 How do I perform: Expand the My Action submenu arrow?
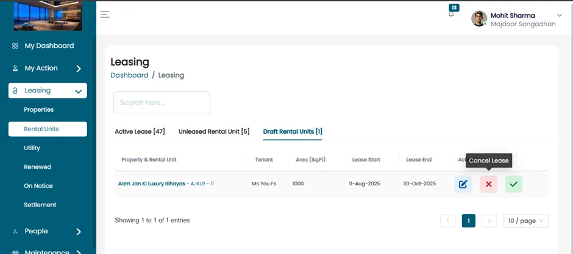pos(79,69)
